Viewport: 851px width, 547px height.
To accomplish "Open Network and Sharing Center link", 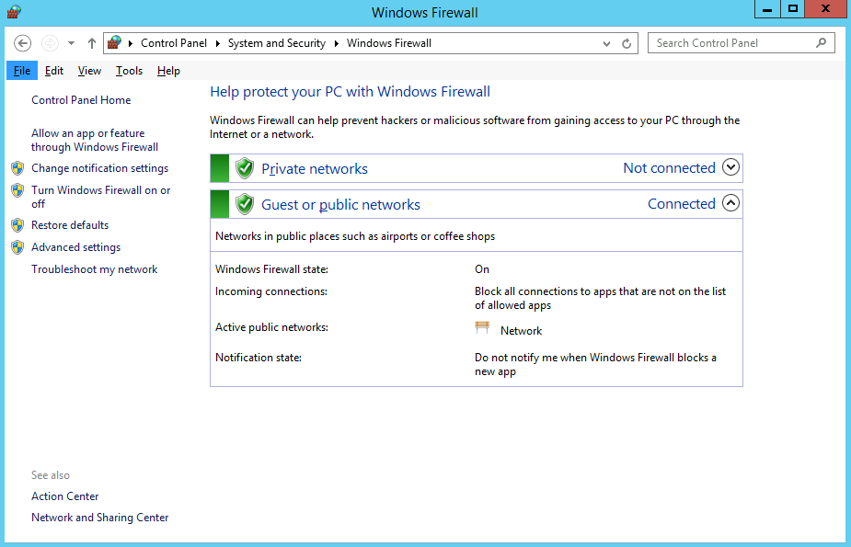I will click(100, 518).
